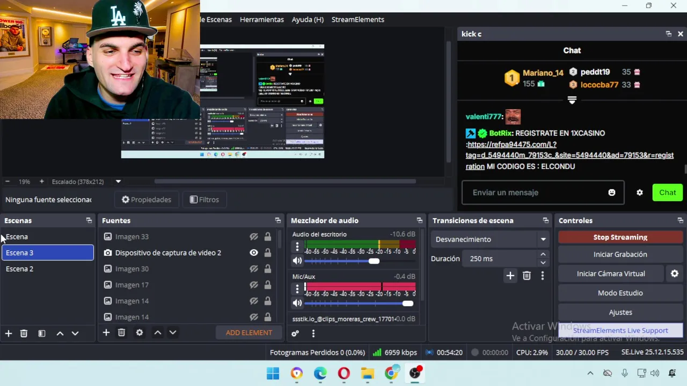The image size is (687, 386).
Task: Increase transition duration with up arrow
Action: (543, 255)
